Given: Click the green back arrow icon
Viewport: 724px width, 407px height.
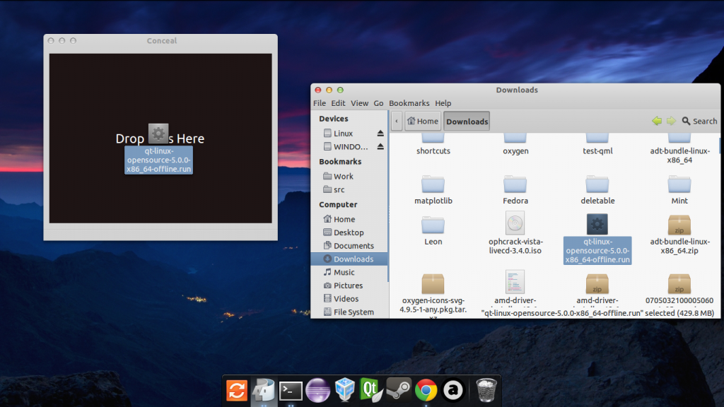Looking at the screenshot, I should click(x=657, y=121).
